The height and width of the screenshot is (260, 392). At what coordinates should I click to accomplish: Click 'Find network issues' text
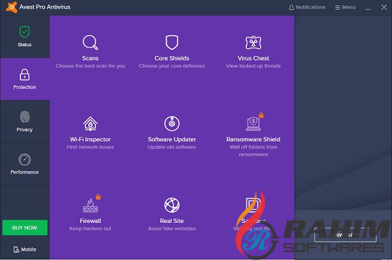tap(90, 147)
